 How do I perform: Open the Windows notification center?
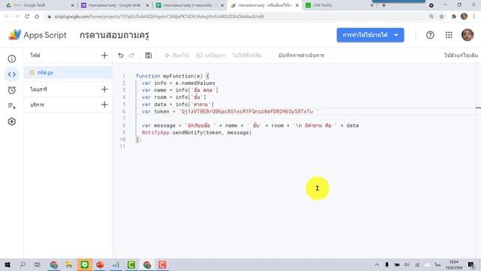(471, 264)
